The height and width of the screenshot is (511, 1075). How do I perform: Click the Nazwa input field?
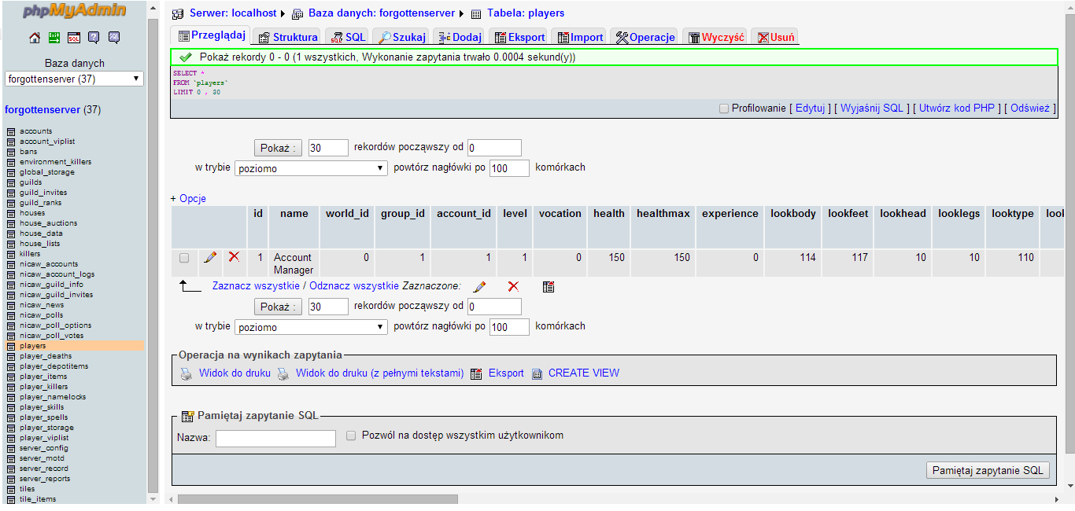pos(275,439)
